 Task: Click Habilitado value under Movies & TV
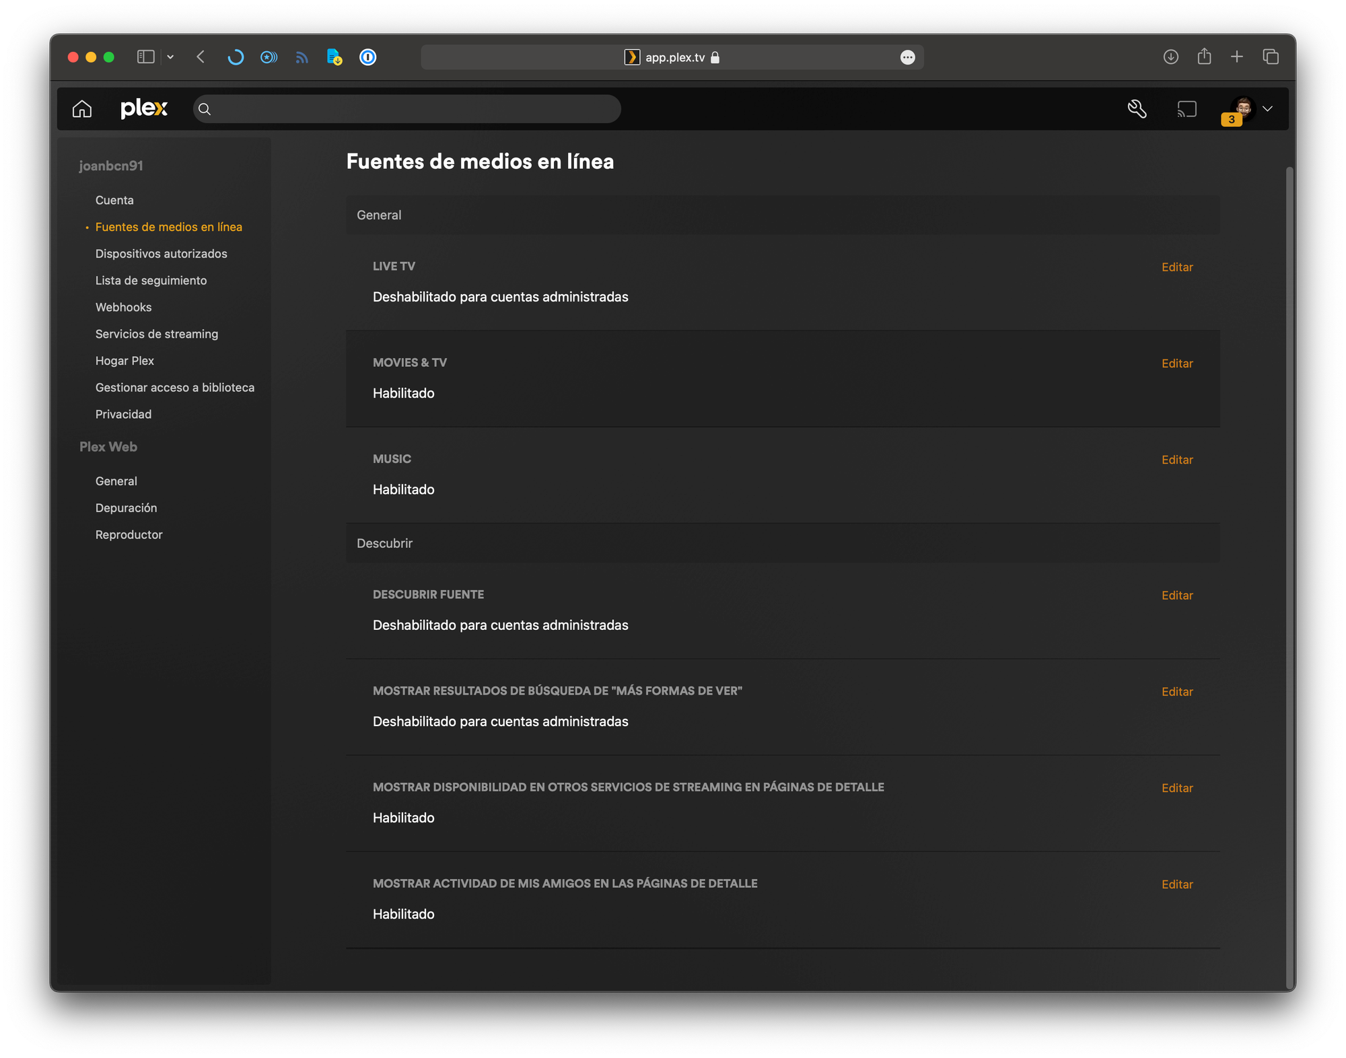pyautogui.click(x=404, y=393)
